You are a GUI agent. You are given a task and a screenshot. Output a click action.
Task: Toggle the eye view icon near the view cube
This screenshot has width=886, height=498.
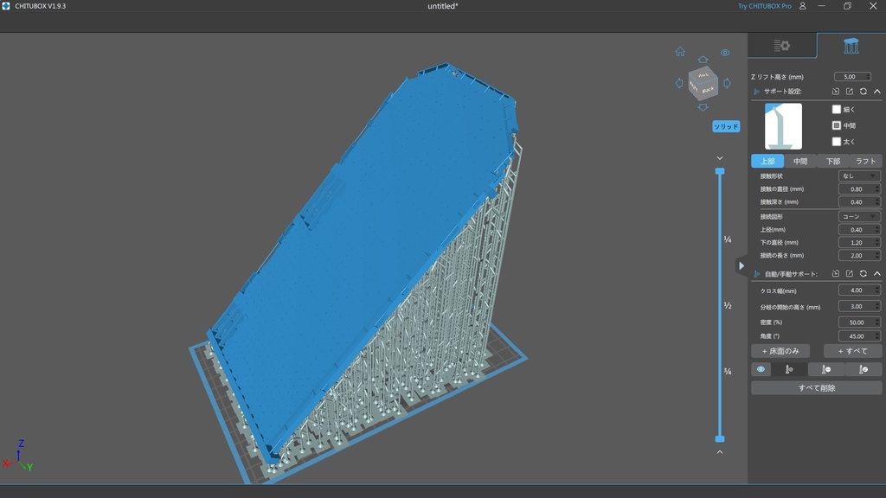click(725, 53)
